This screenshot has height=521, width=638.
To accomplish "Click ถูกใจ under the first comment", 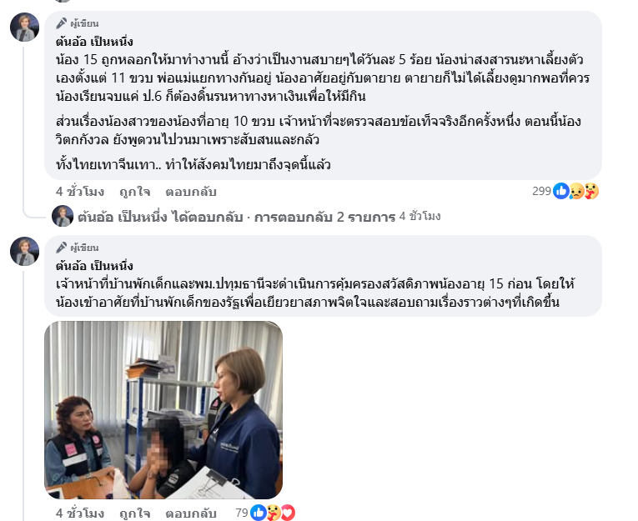I will click(134, 192).
